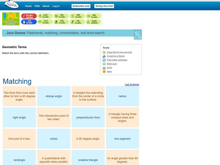Viewport: 220px width, 165px height.
Task: Pick the 'A 90 degree angle' card
Action: 88,139
